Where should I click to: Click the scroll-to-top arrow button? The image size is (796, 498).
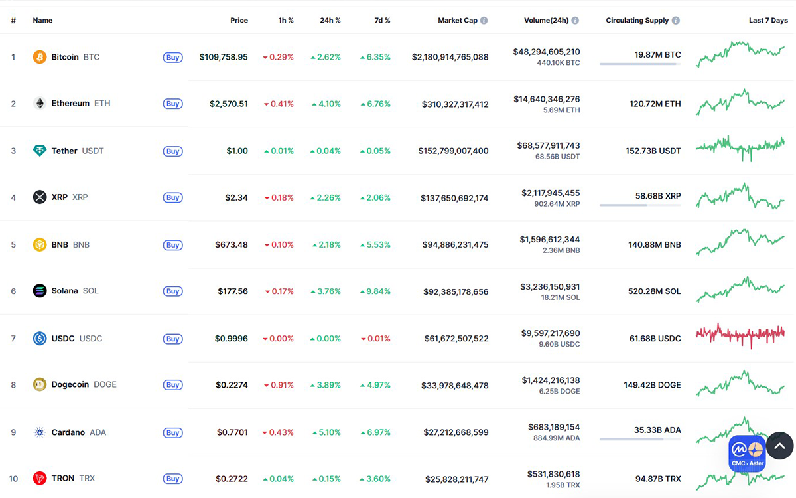pyautogui.click(x=780, y=446)
